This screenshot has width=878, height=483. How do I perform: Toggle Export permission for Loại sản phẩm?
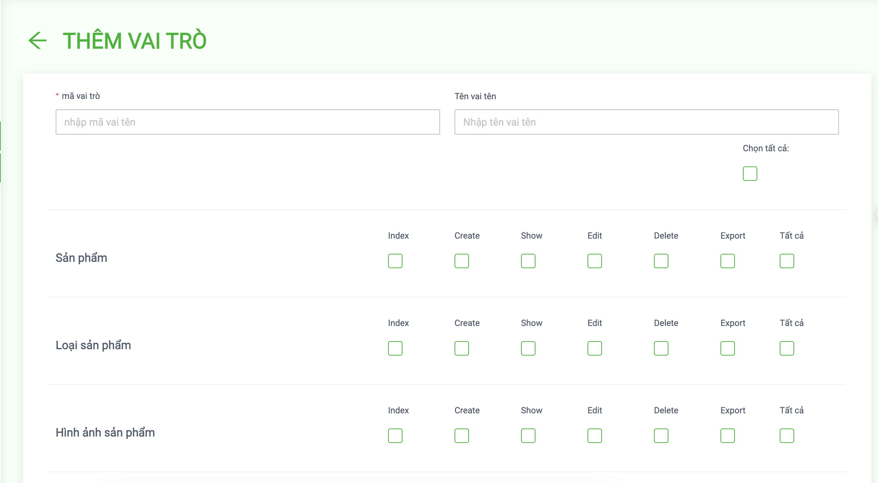pos(727,348)
